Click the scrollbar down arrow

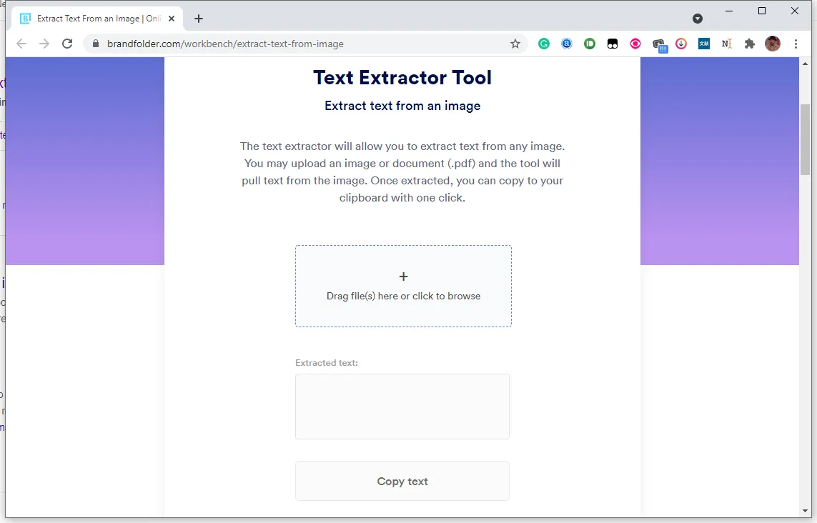pos(805,511)
